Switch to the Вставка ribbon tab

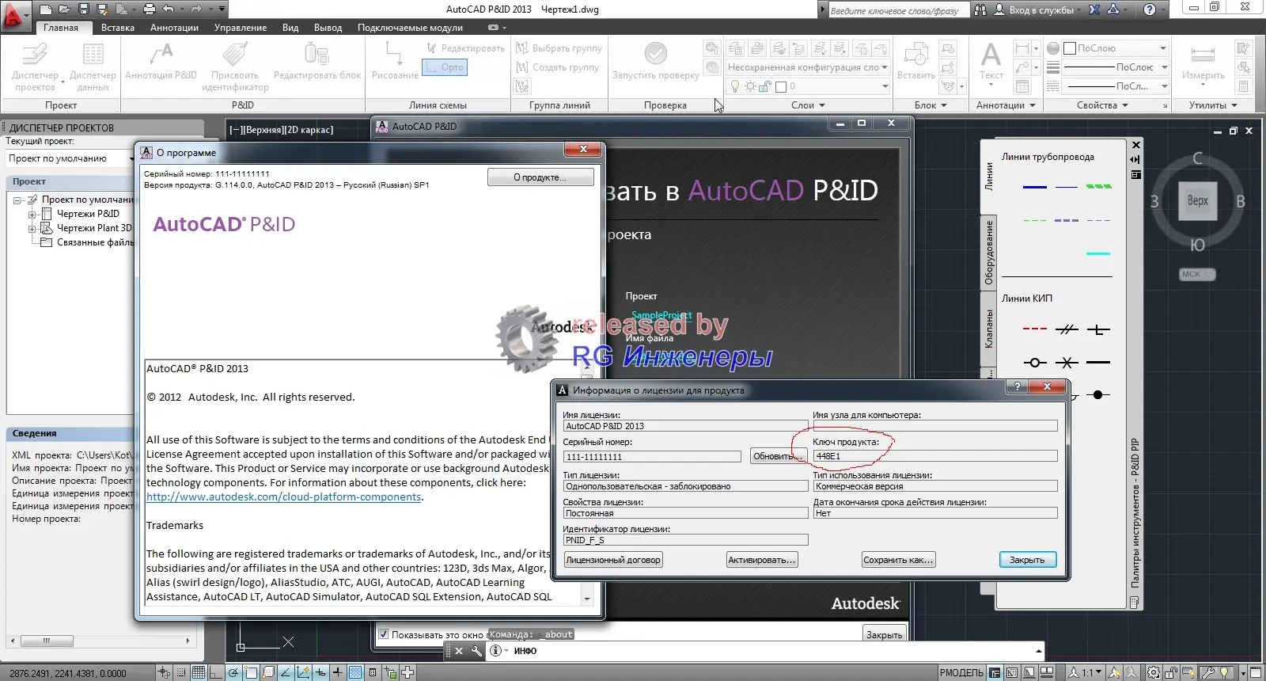click(x=117, y=28)
